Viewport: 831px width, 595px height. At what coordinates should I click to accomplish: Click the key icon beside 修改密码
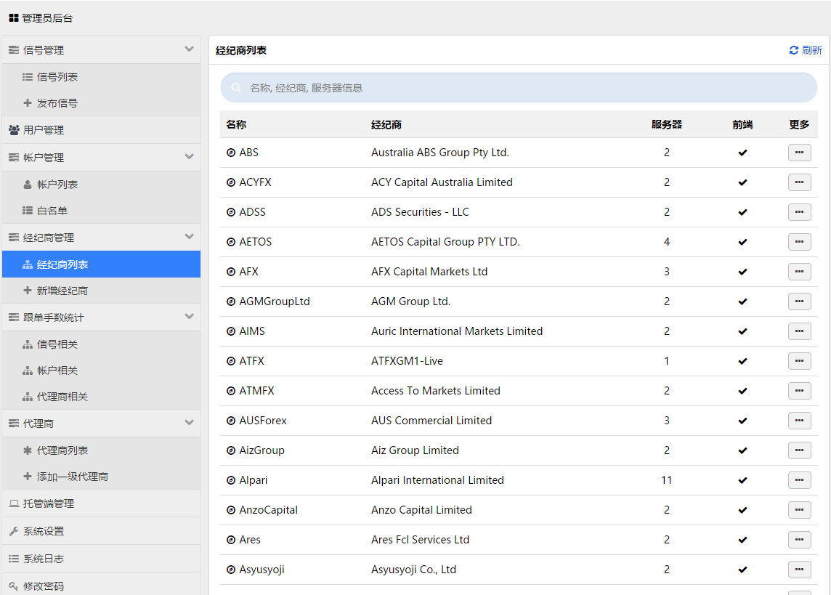(15, 586)
